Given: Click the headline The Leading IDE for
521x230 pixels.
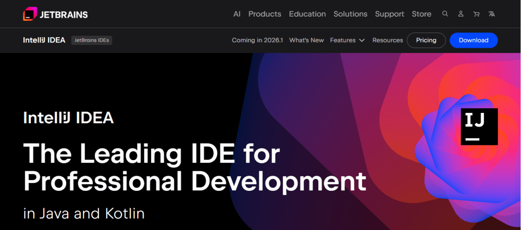Looking at the screenshot, I should 152,154.
